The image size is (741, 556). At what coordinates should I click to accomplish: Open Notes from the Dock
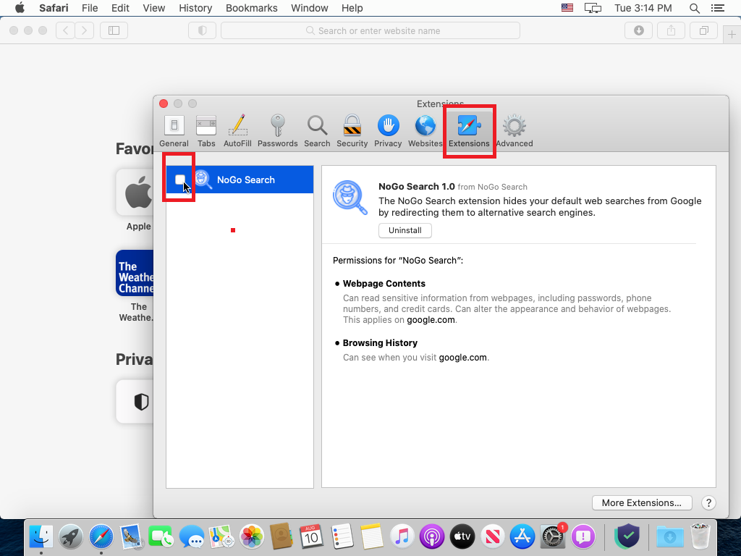[x=371, y=536]
